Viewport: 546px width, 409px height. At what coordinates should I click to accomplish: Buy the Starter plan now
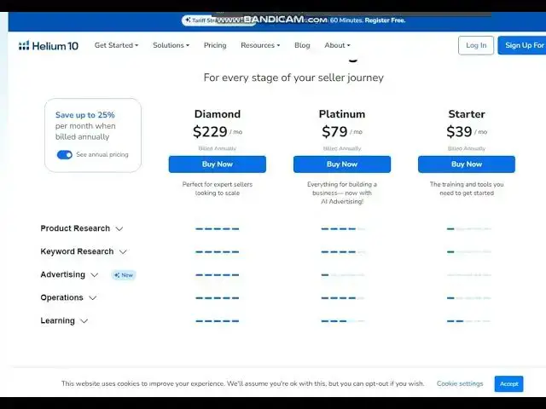coord(467,164)
